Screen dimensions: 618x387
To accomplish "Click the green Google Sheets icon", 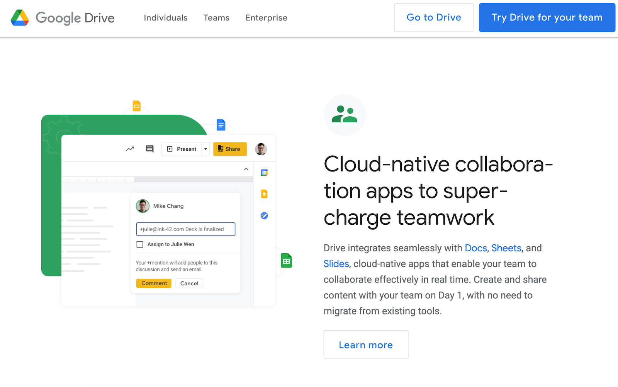I will [286, 261].
